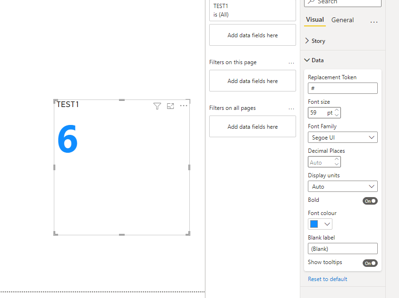Switch to the General tab

342,20
